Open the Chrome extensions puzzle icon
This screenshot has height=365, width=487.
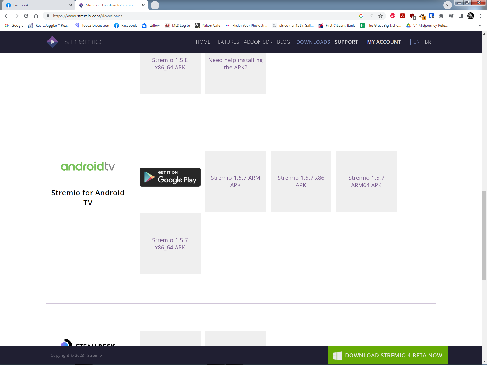tap(441, 16)
